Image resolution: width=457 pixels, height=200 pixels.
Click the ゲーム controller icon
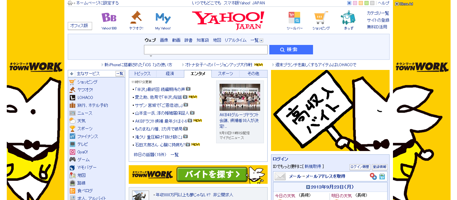pos(72,160)
